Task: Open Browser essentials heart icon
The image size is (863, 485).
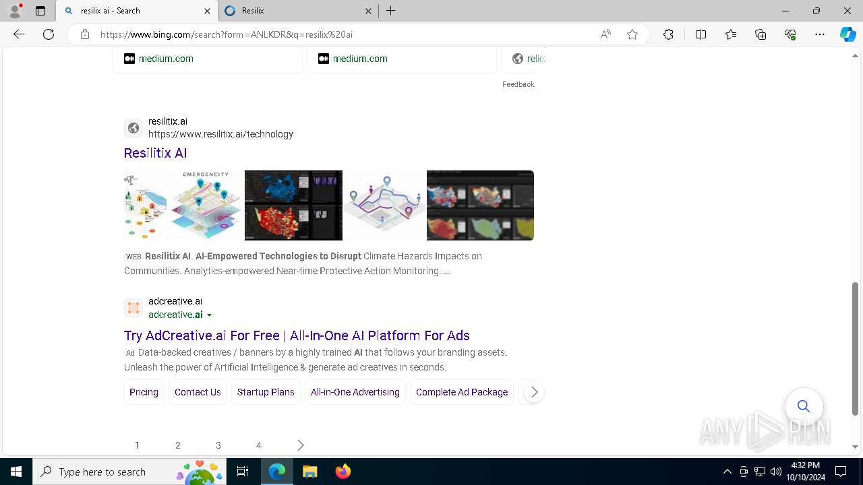Action: pyautogui.click(x=790, y=34)
